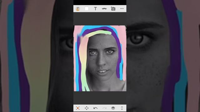
Task: Open the three-dots more menu
Action: [x=122, y=9]
